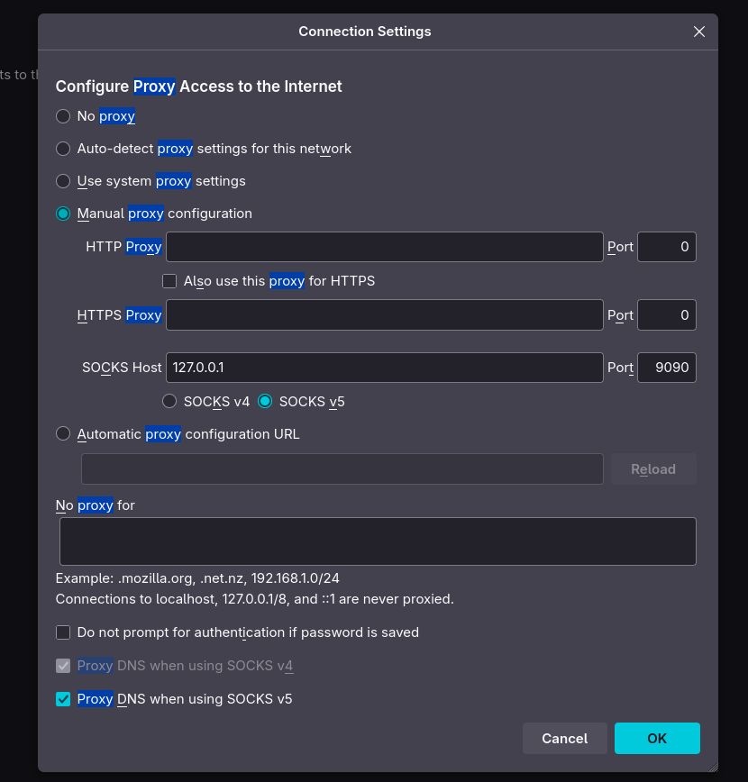Check Do not prompt for authentication option

(x=63, y=632)
